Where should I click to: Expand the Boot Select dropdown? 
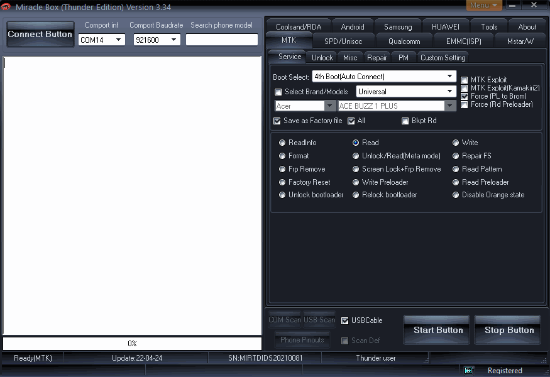[449, 76]
